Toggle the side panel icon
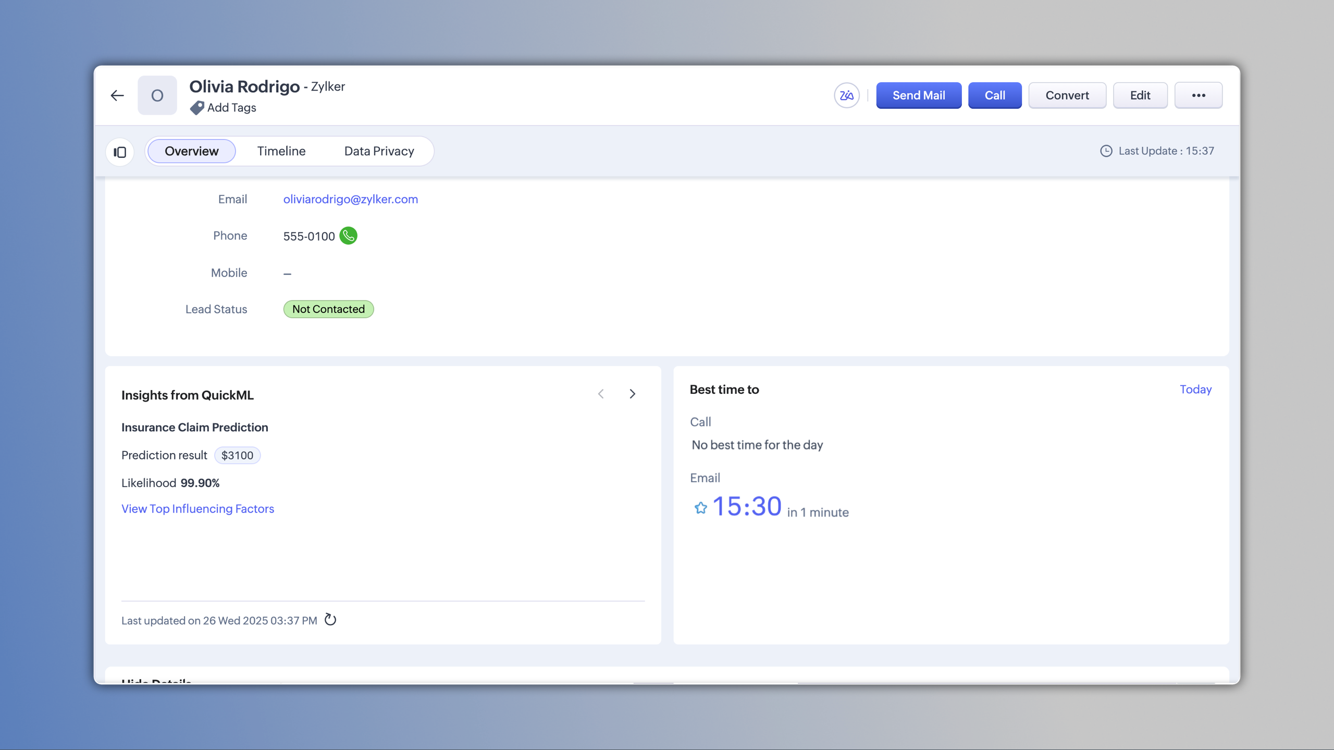1334x750 pixels. click(x=120, y=152)
